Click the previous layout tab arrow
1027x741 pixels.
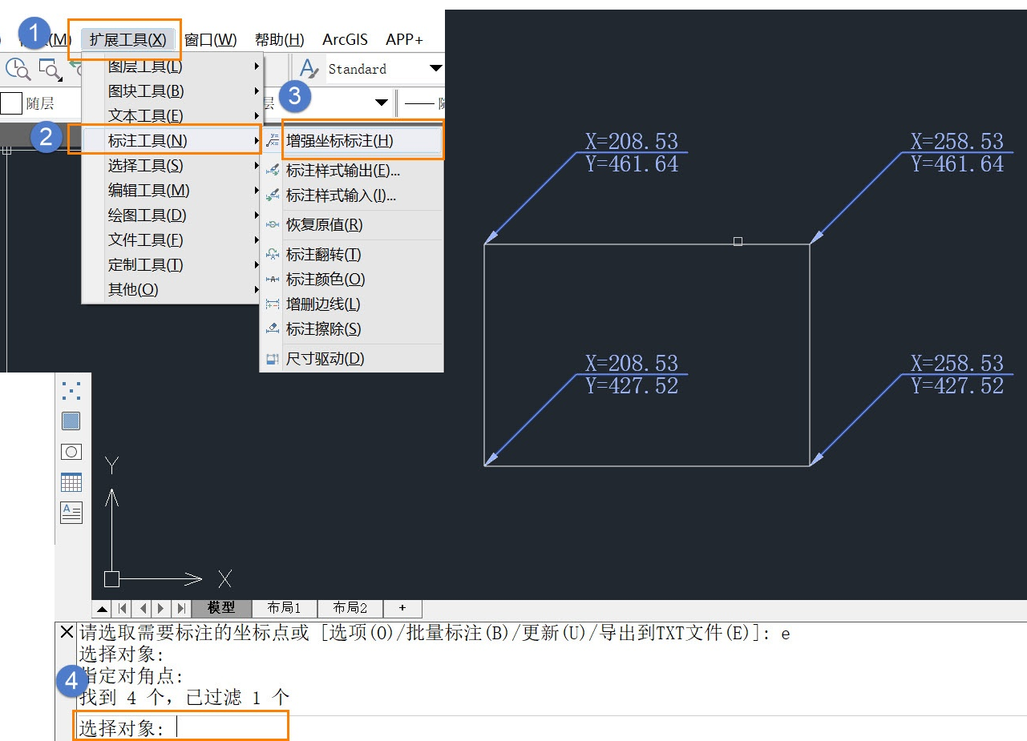coord(142,609)
